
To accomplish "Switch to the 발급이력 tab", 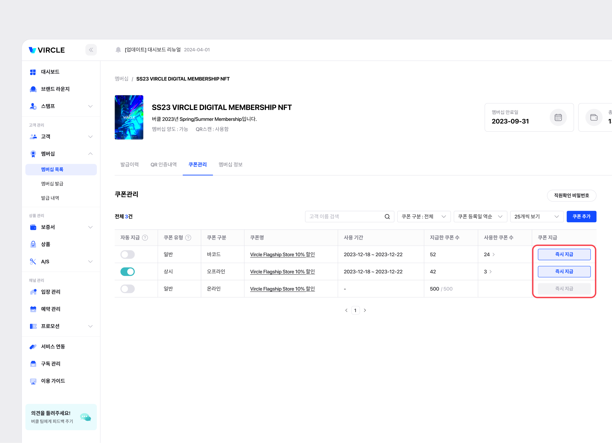I will (x=130, y=164).
